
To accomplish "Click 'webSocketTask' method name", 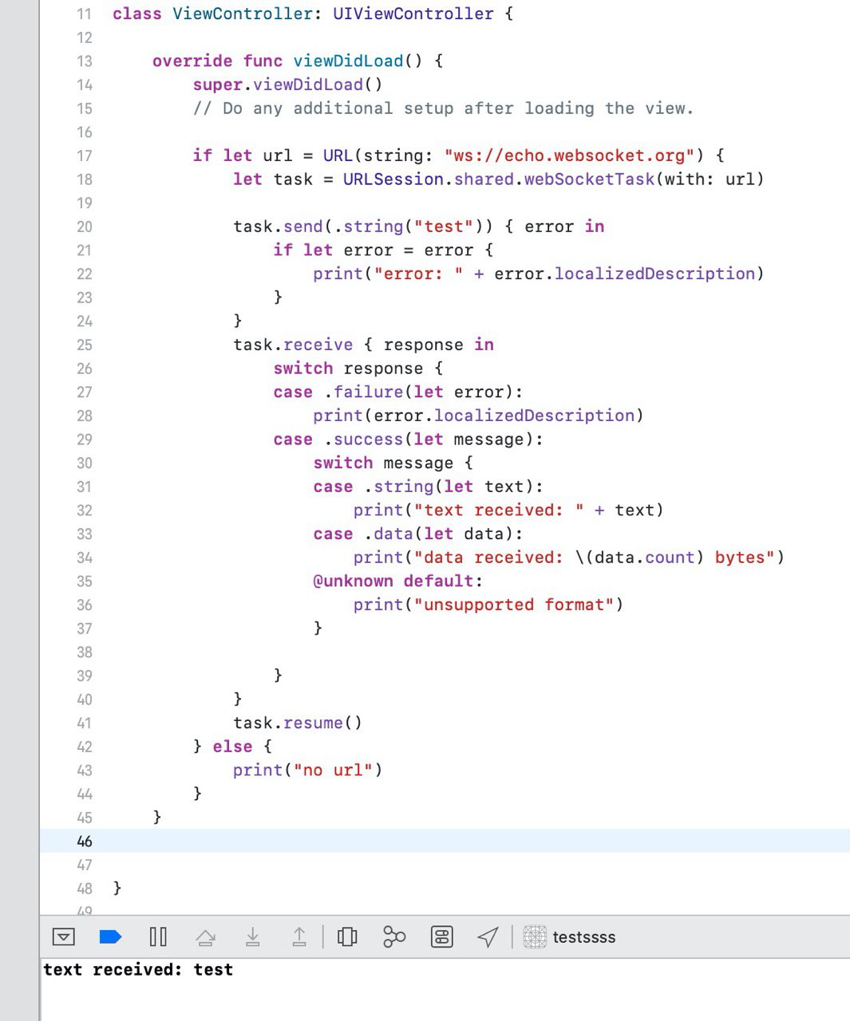I will (589, 179).
